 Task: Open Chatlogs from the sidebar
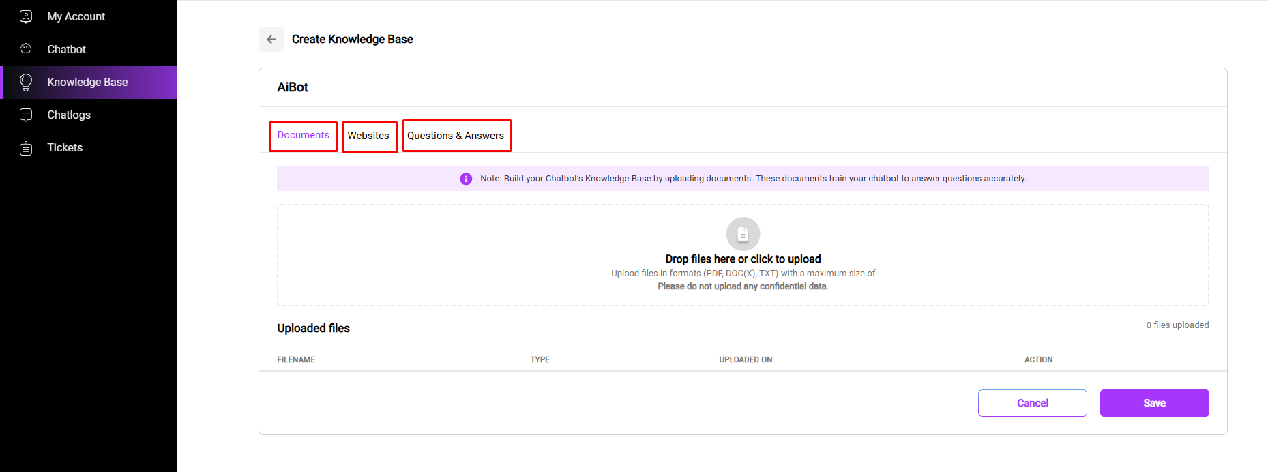[89, 115]
